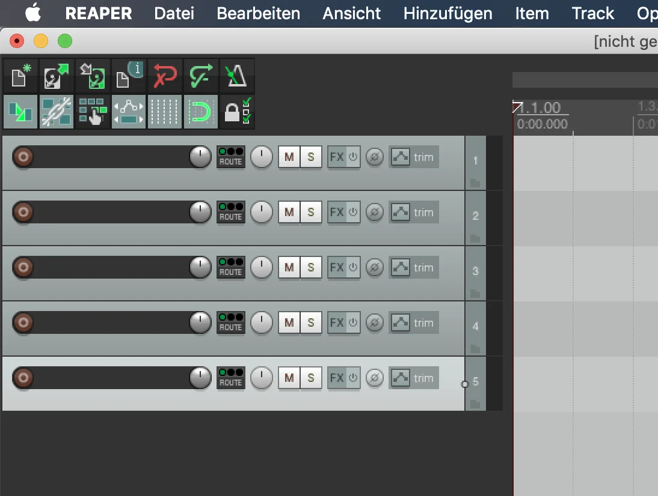Click the green Redo arrow icon
The width and height of the screenshot is (658, 496).
pyautogui.click(x=201, y=76)
